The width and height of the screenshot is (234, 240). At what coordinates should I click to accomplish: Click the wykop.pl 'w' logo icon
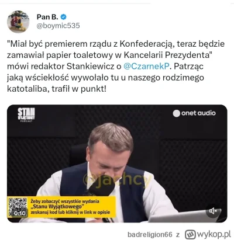click(190, 234)
